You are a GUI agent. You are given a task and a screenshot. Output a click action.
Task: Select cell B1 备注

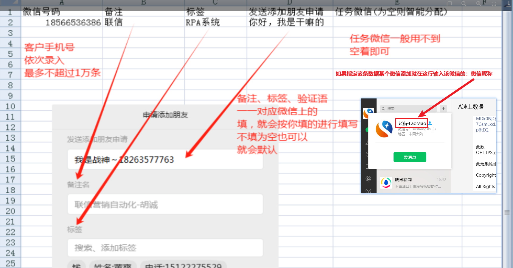click(144, 12)
